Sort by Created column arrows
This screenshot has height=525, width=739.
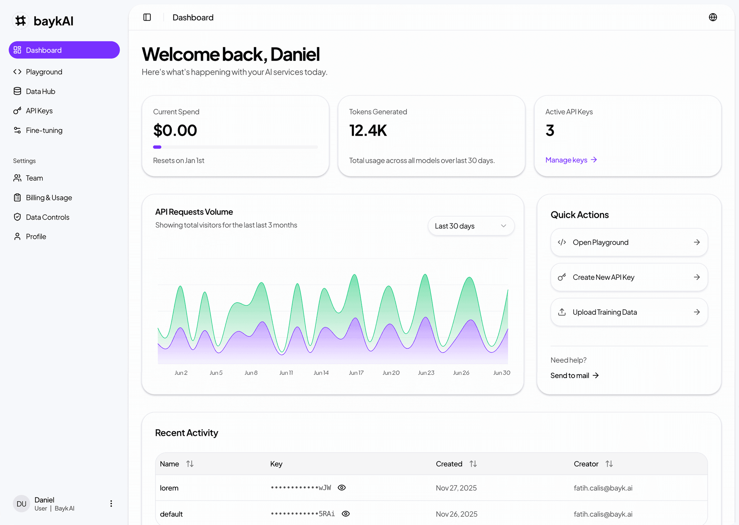coord(473,464)
